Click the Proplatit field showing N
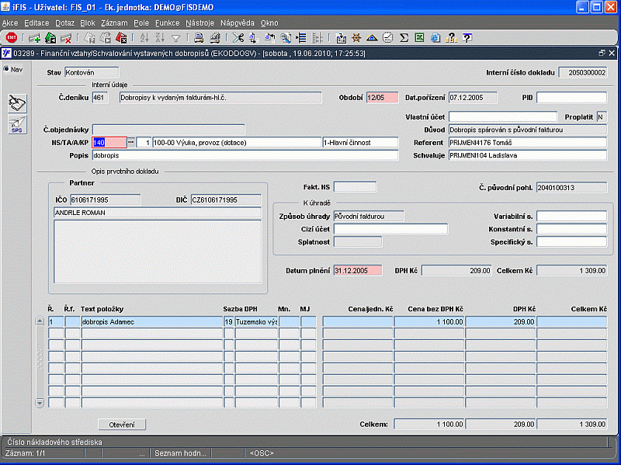The height and width of the screenshot is (465, 621). (x=602, y=117)
